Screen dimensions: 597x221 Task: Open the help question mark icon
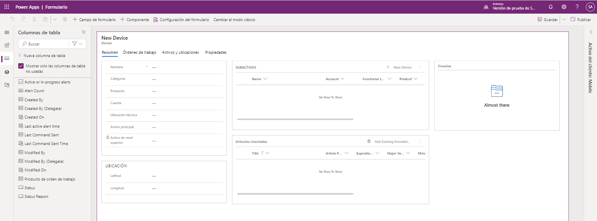tap(577, 7)
